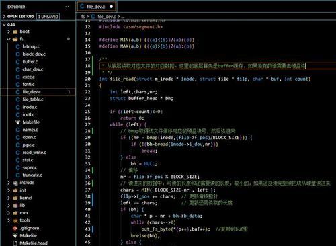336x246 pixels.
Task: Open read_write.c file
Action: tap(34, 153)
